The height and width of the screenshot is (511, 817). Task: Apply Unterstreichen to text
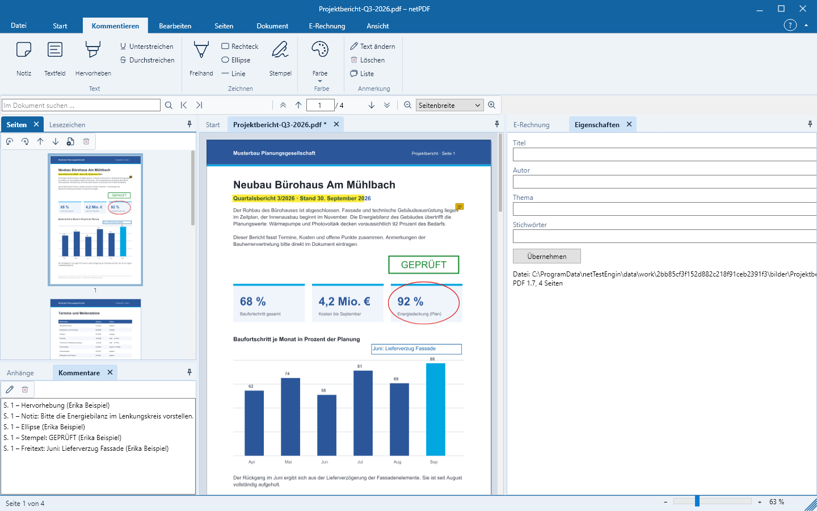pos(147,47)
